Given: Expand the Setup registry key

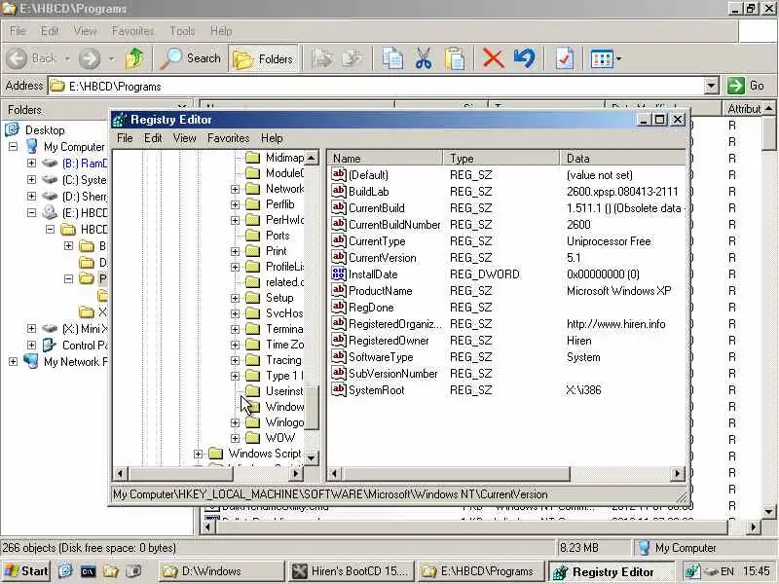Looking at the screenshot, I should coord(235,298).
